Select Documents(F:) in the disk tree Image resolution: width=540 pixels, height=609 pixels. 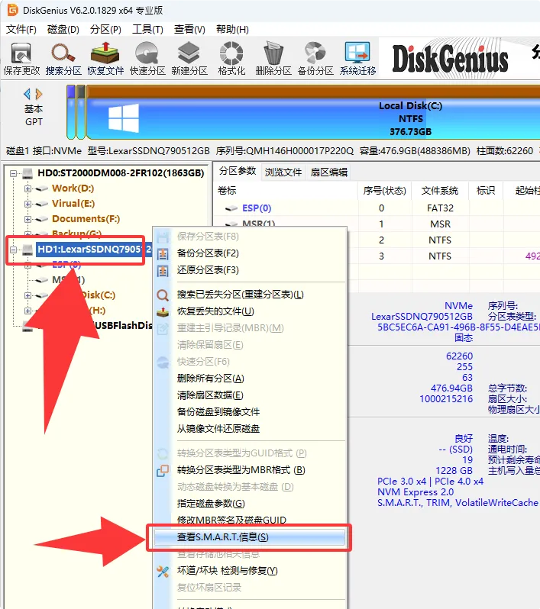click(86, 219)
